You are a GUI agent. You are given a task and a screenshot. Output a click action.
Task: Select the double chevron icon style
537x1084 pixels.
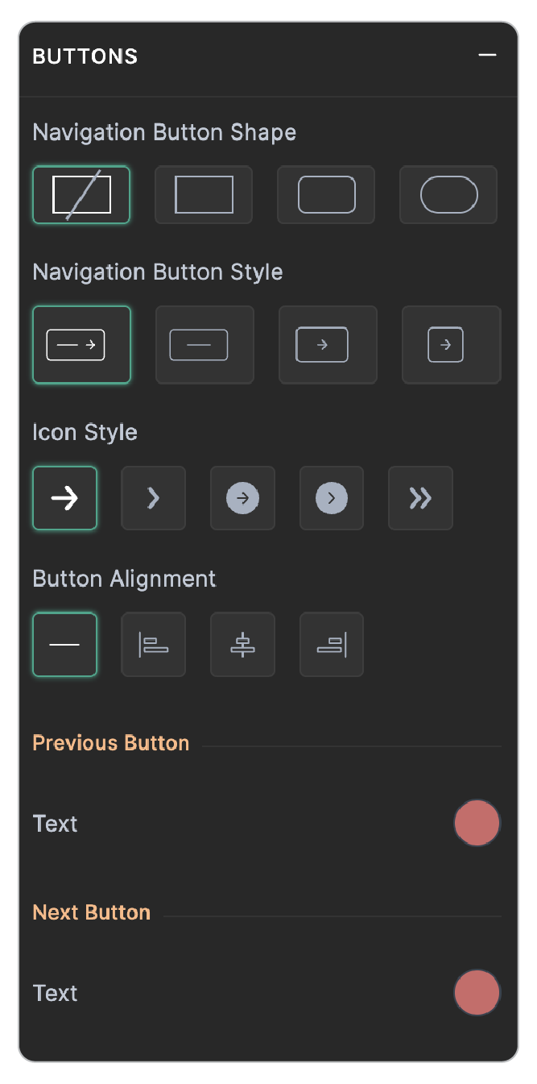419,498
